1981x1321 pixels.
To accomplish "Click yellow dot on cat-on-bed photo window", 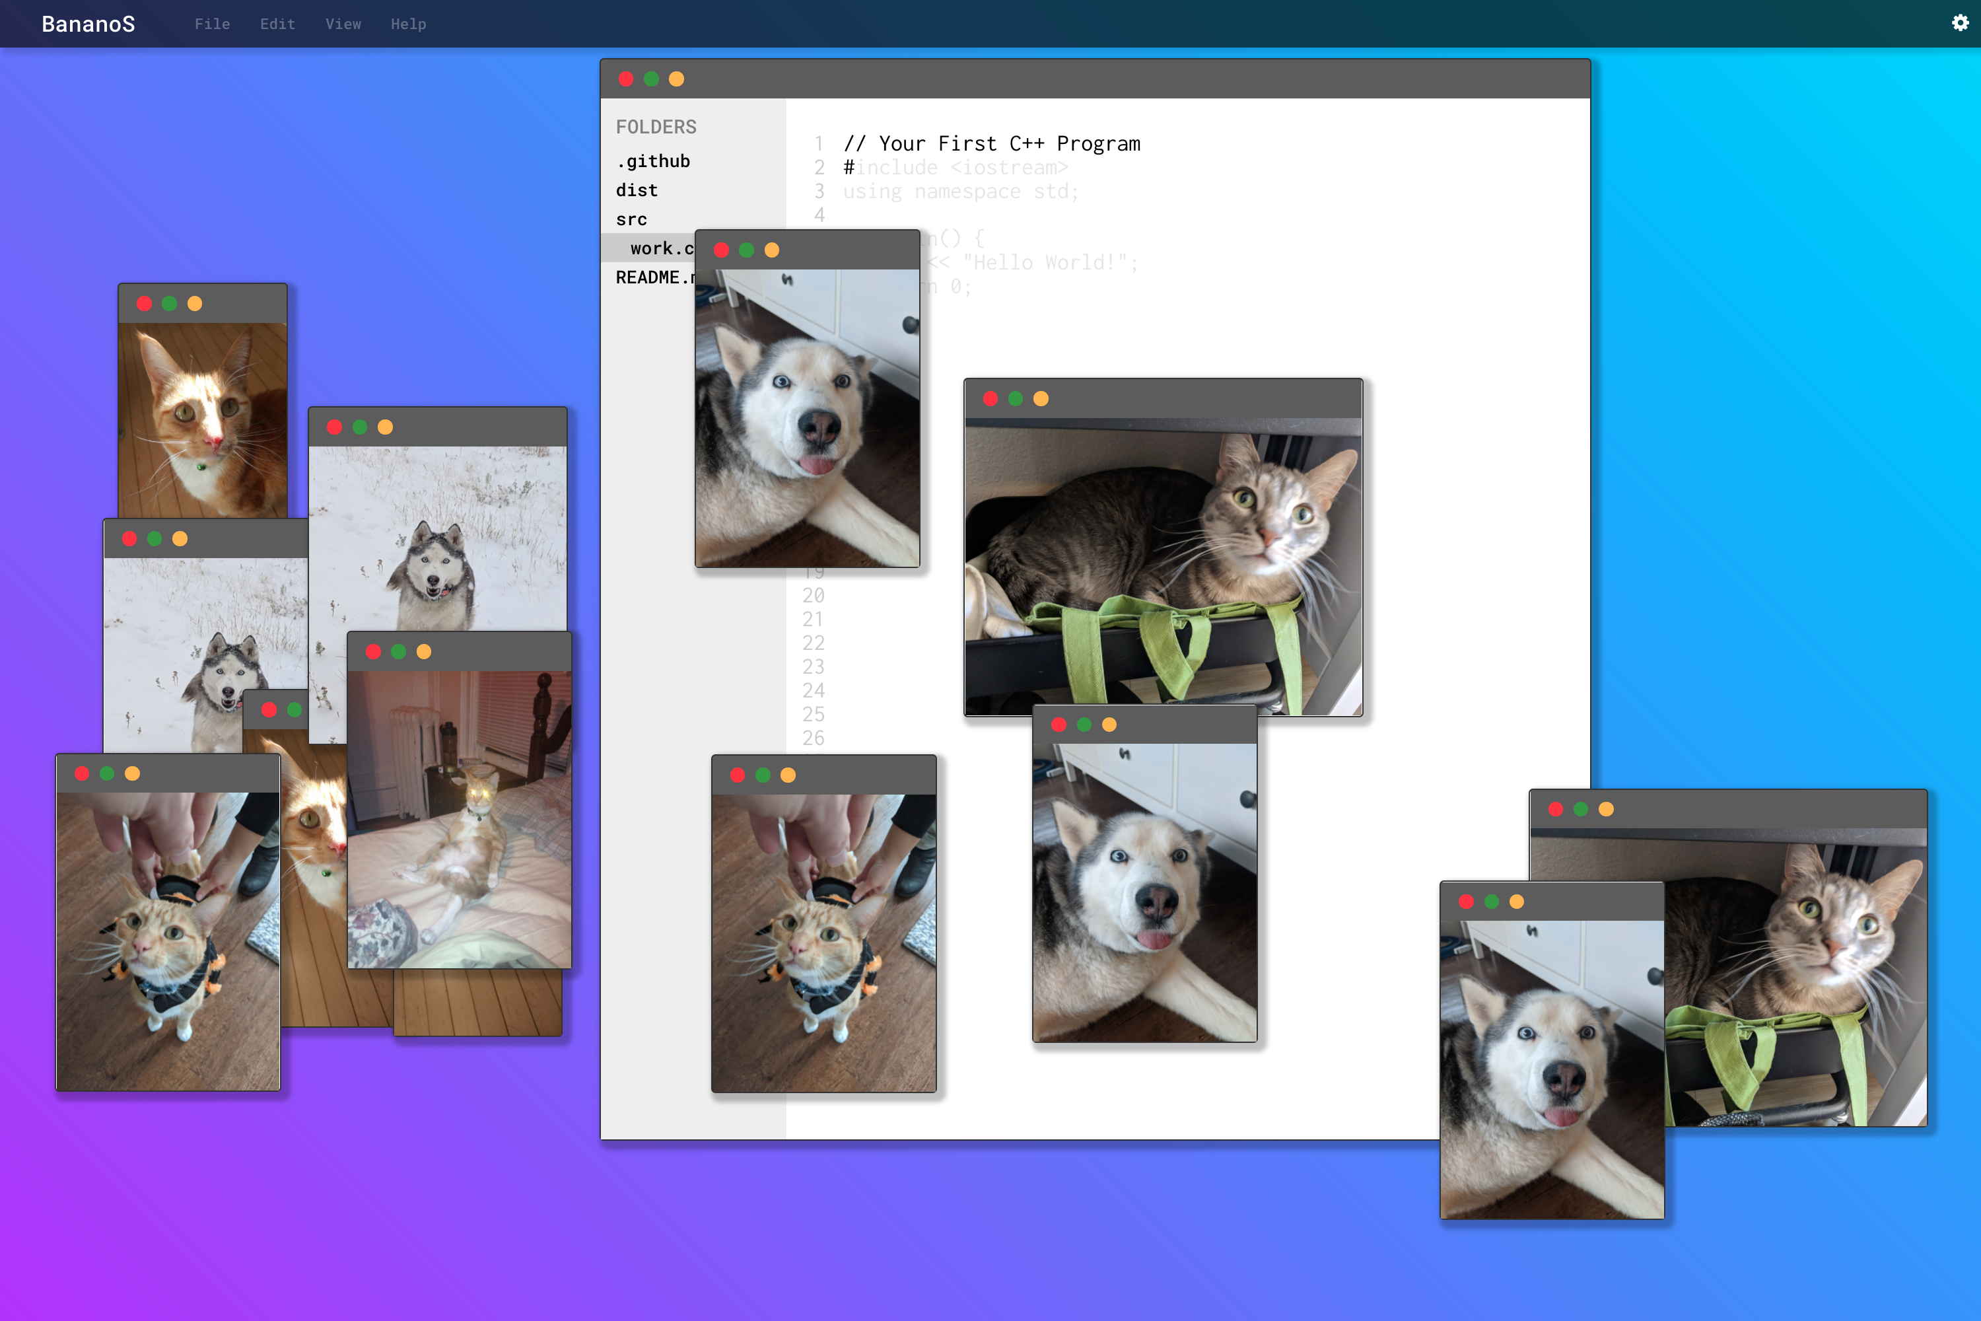I will (x=424, y=651).
